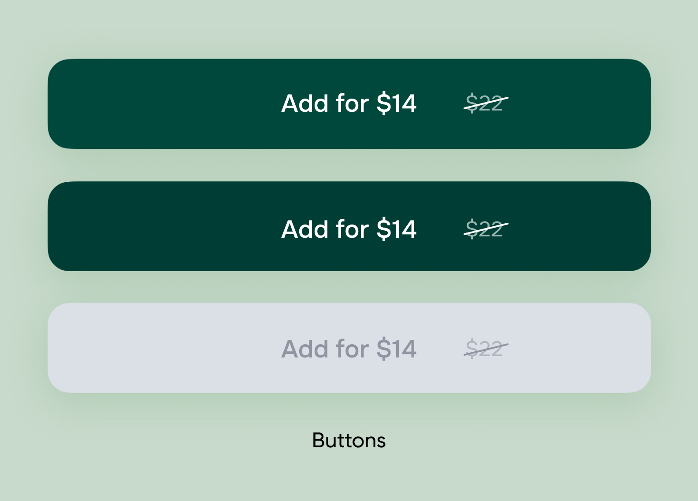
Task: Click Add for $14 text in middle button
Action: [x=349, y=228]
